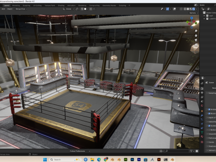The width and height of the screenshot is (216, 162).
Task: Click the bottom editor search field
Action: pos(177,151)
